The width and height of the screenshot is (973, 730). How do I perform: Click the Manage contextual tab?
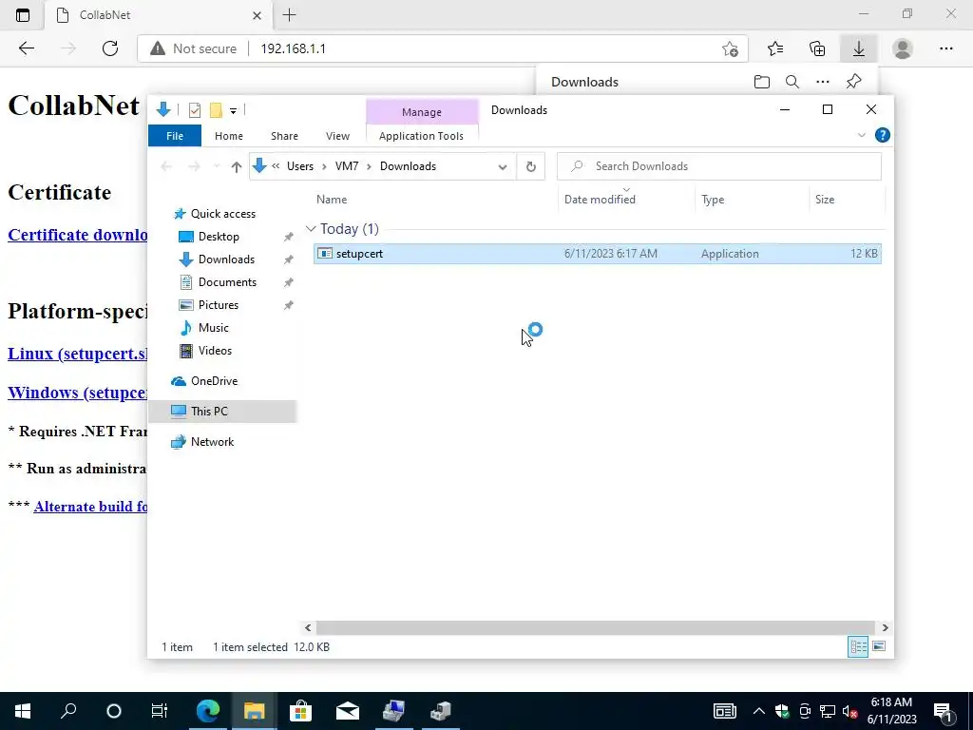pos(421,112)
